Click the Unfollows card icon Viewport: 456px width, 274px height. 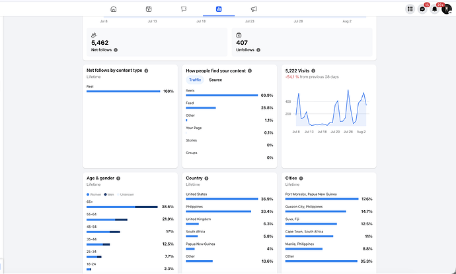[239, 35]
